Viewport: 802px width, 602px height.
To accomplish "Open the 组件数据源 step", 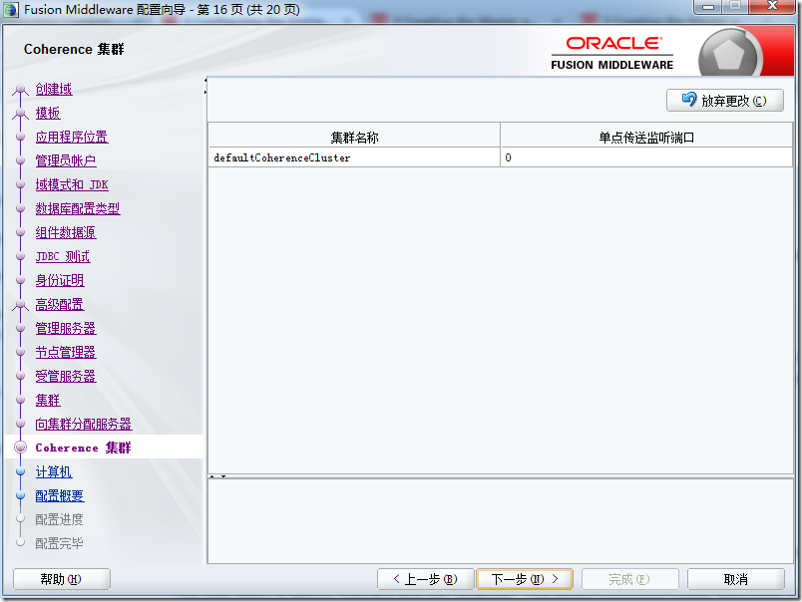I will pos(66,232).
